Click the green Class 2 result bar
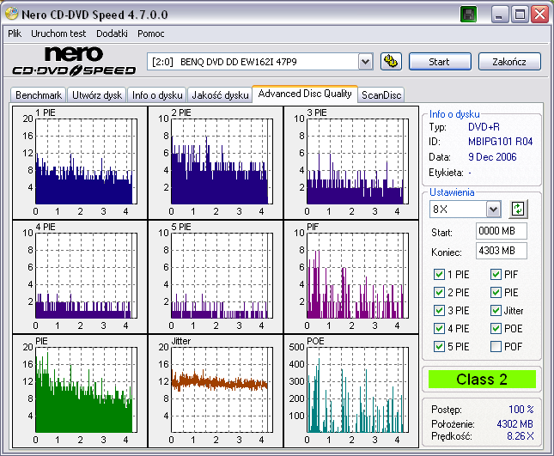This screenshot has height=456, width=554. [482, 380]
